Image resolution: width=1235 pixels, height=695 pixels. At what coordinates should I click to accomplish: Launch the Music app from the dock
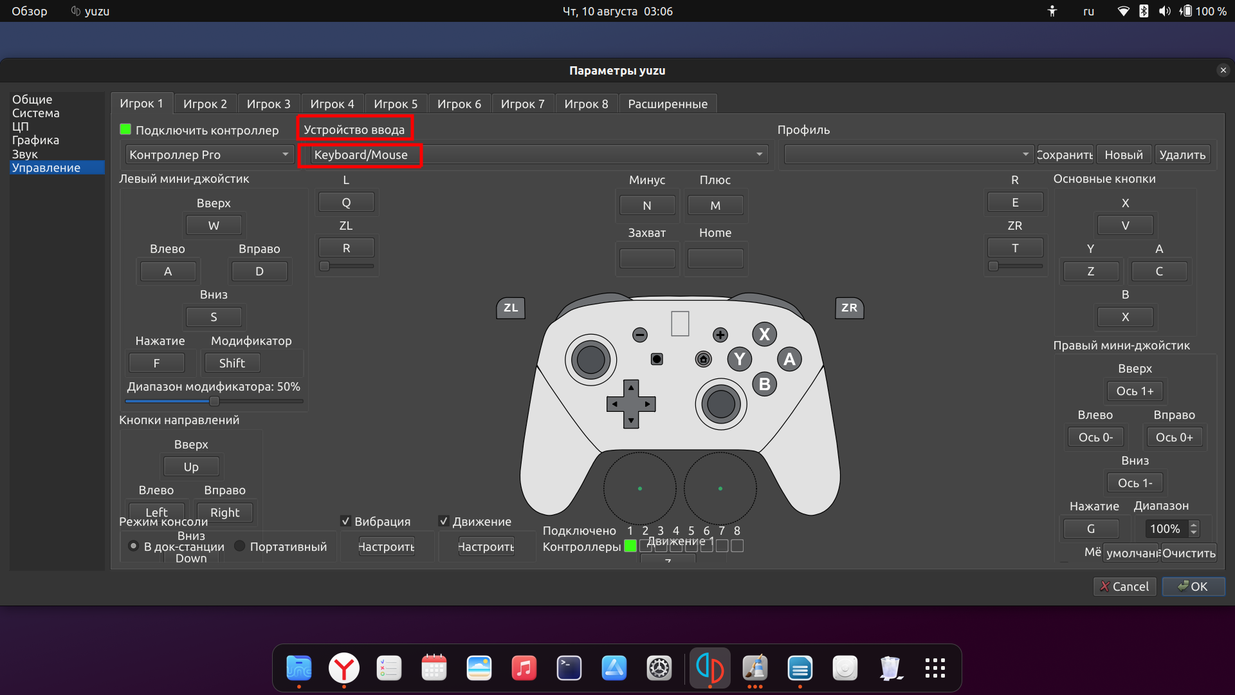524,668
